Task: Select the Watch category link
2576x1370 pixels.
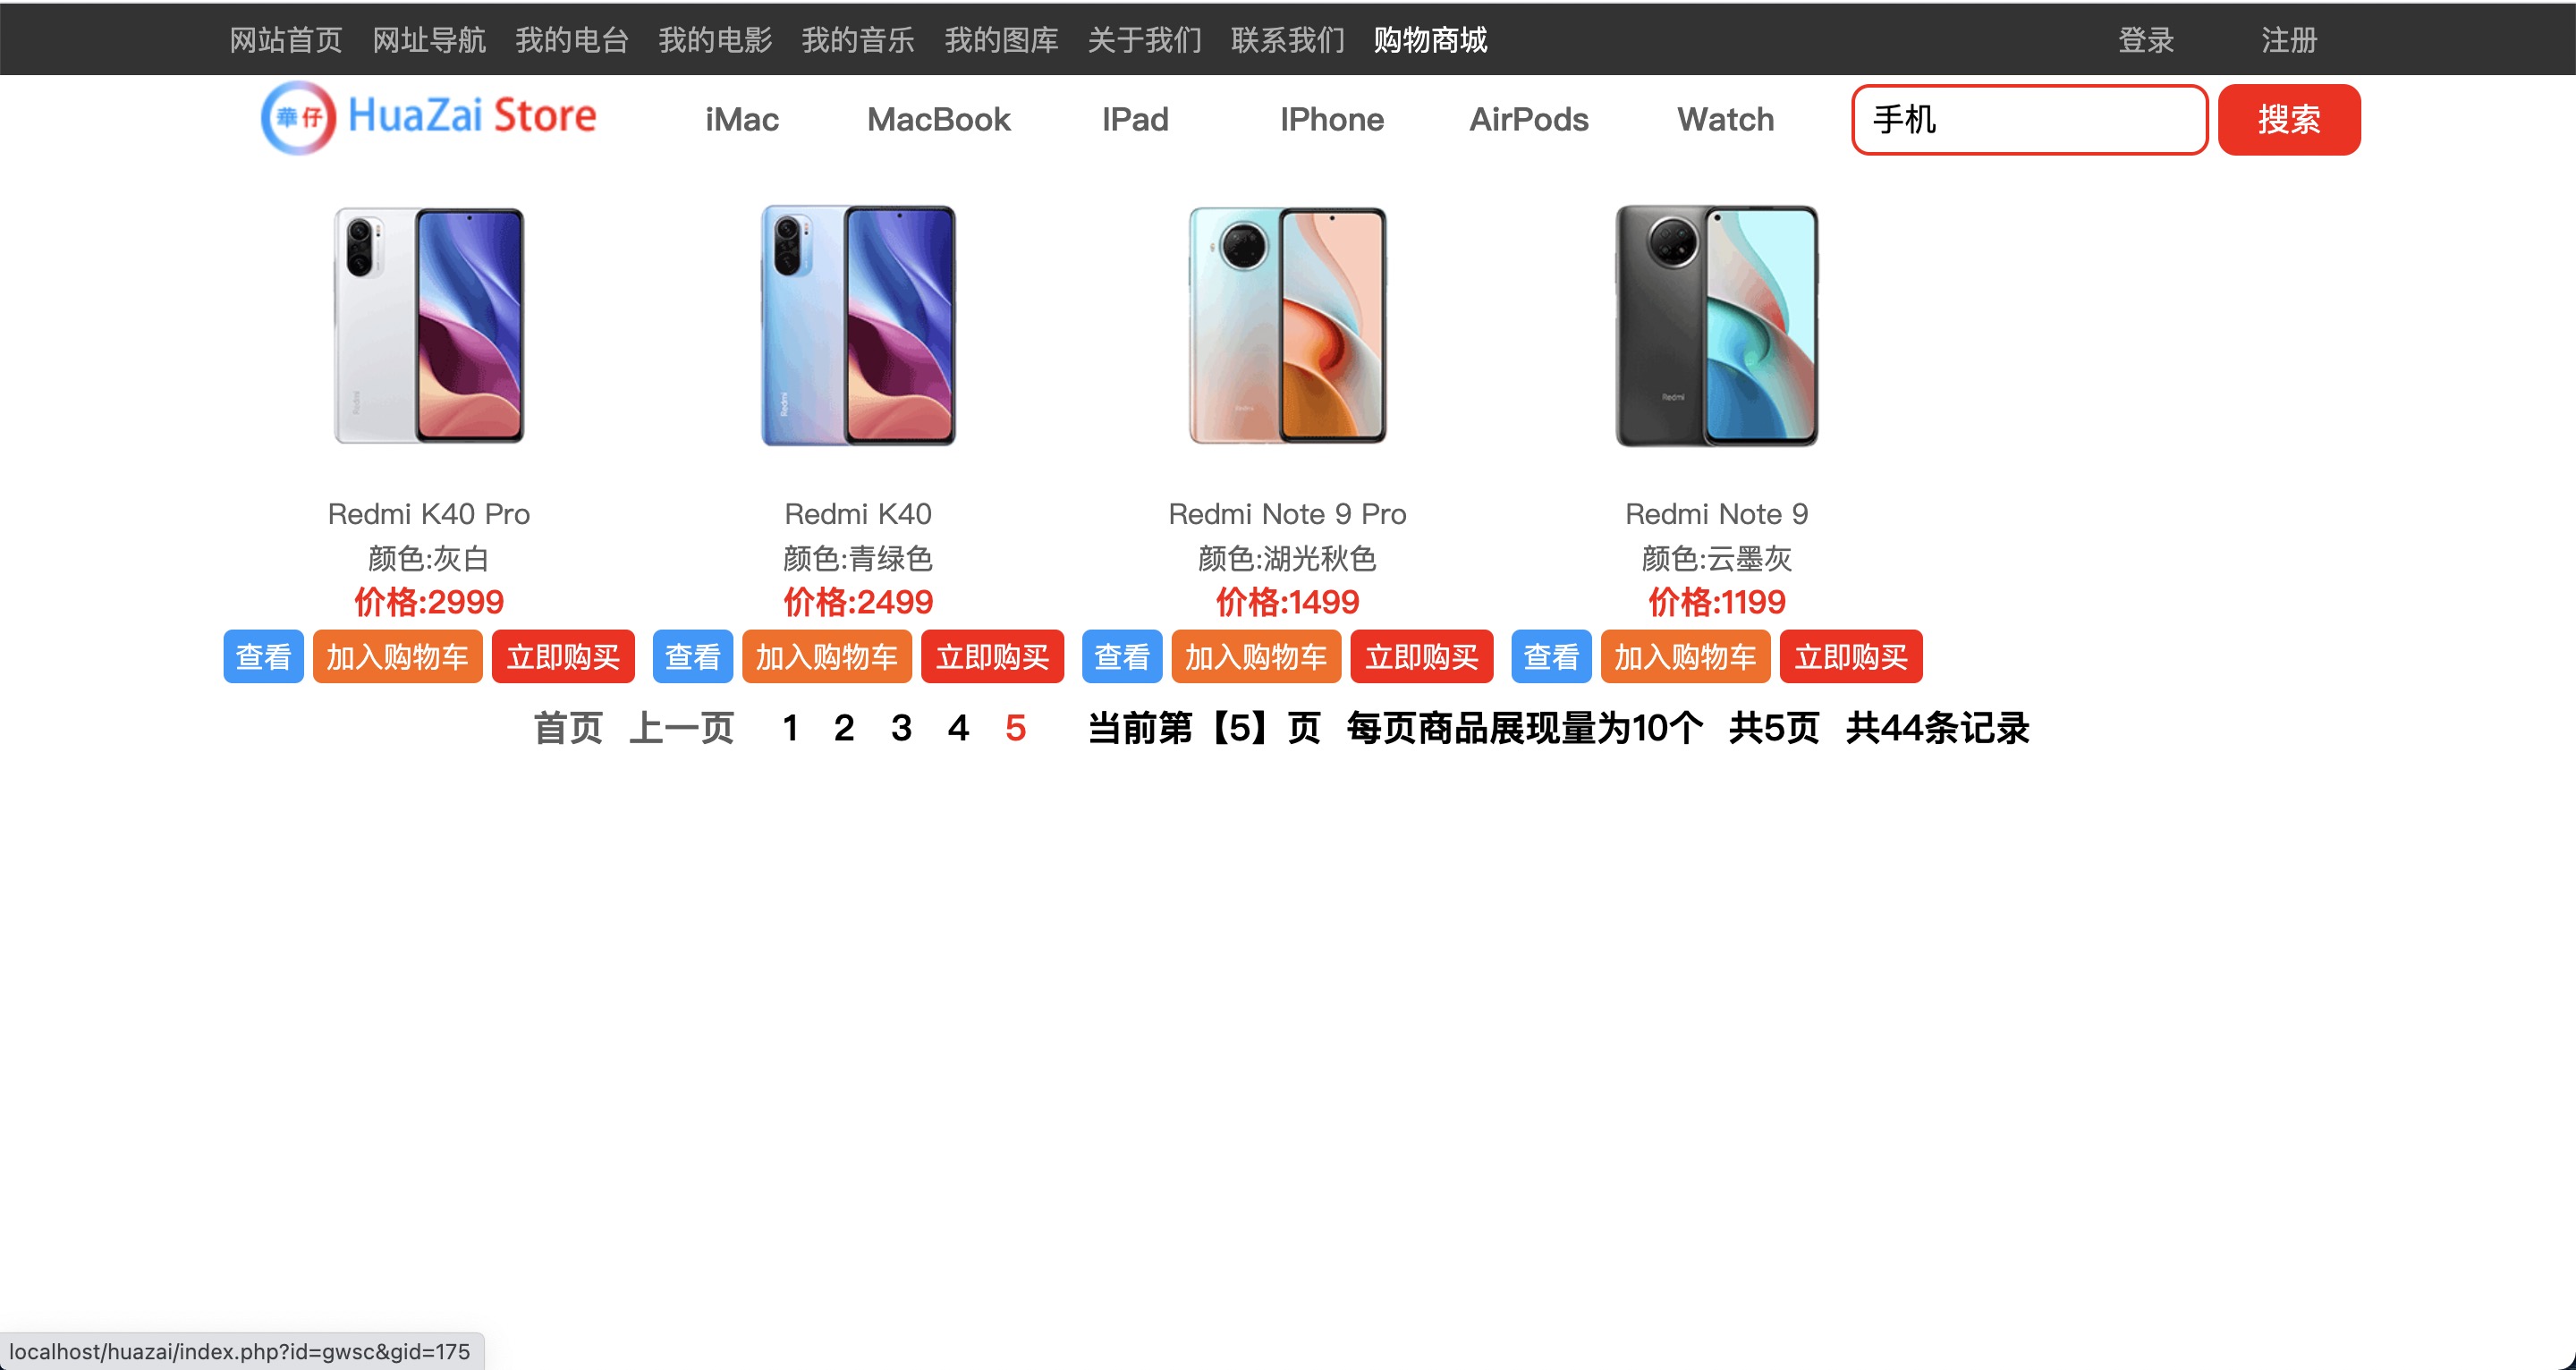Action: 1725,120
